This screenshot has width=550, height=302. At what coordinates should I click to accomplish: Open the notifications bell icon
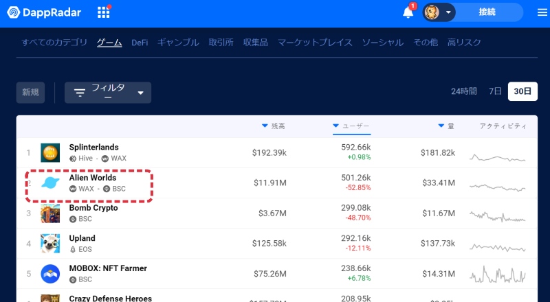pos(408,12)
